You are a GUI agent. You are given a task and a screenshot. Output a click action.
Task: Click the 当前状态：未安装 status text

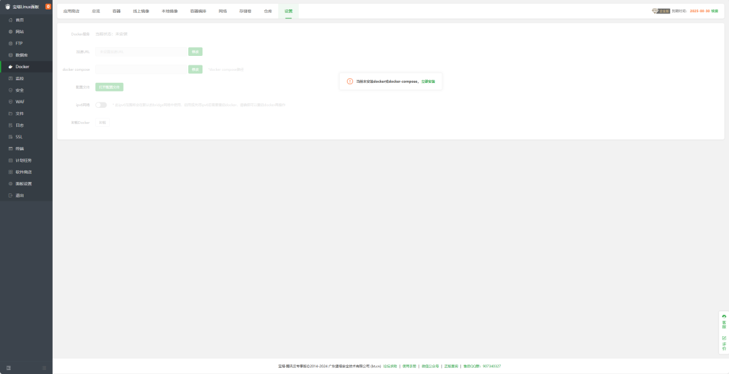(x=111, y=34)
